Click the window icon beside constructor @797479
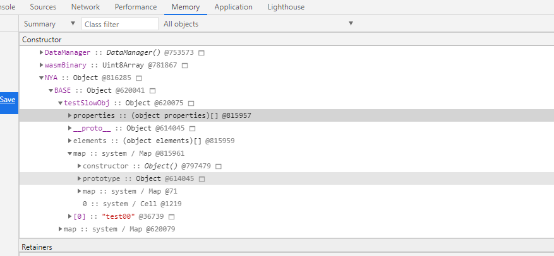This screenshot has height=256, width=554. pos(219,166)
